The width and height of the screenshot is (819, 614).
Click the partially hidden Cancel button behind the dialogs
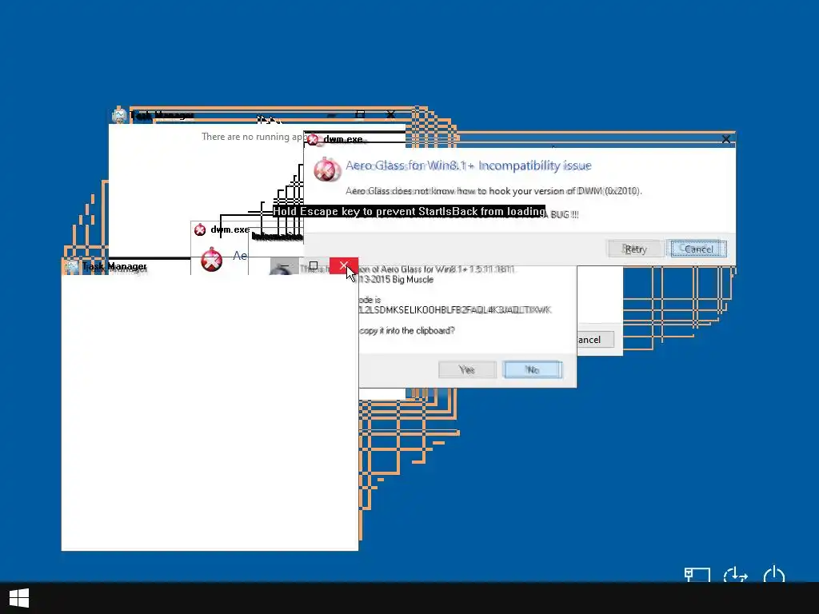595,340
